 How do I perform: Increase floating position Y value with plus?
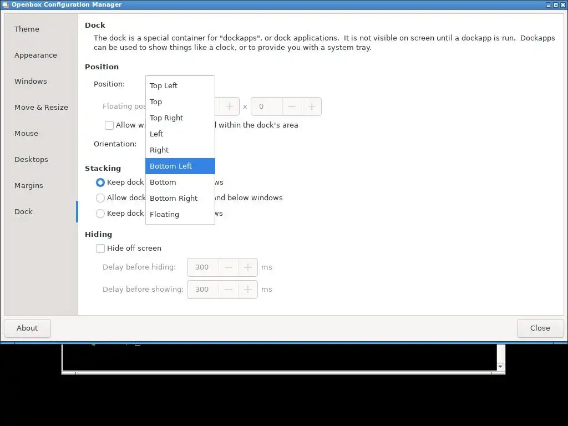(x=312, y=106)
